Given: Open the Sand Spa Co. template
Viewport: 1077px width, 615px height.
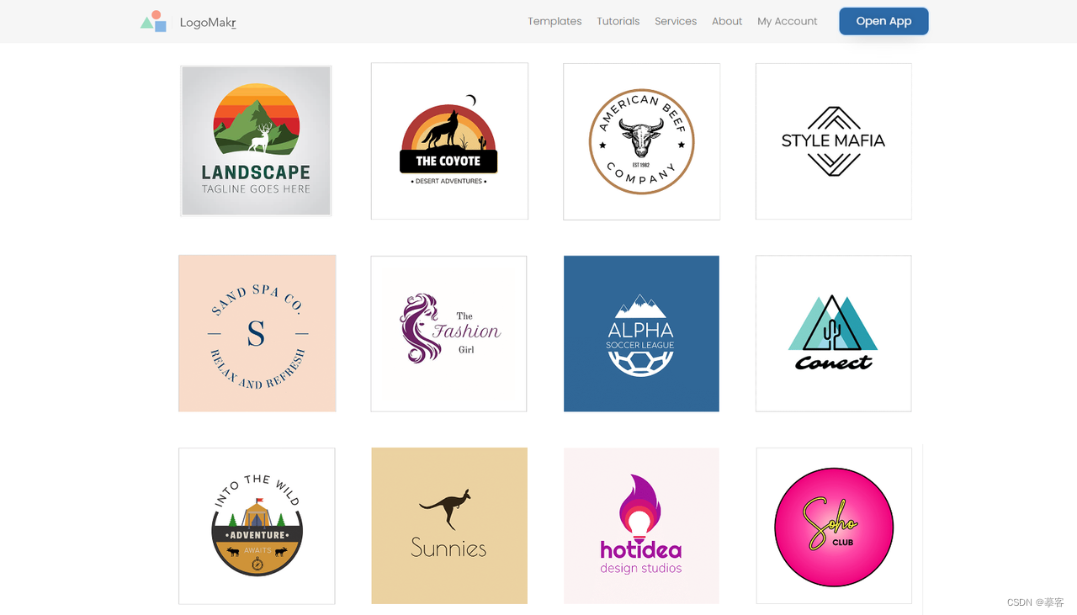Looking at the screenshot, I should pos(257,333).
